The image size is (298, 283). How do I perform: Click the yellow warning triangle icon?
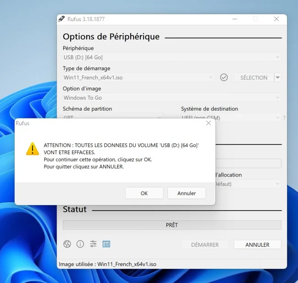coord(33,149)
